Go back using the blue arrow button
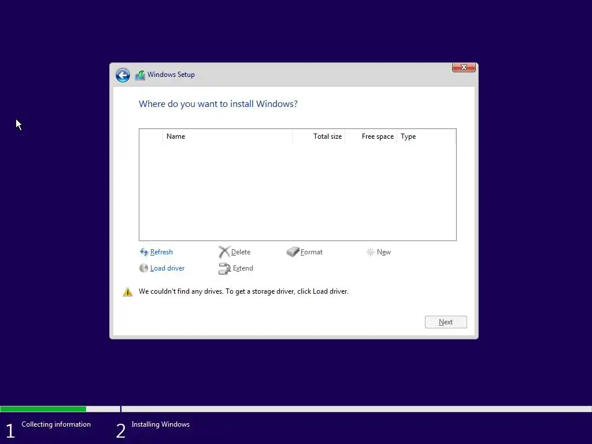Viewport: 592px width, 444px height. pyautogui.click(x=123, y=75)
